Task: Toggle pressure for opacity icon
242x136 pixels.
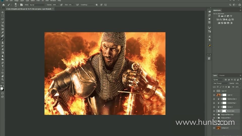Action: coord(61,5)
